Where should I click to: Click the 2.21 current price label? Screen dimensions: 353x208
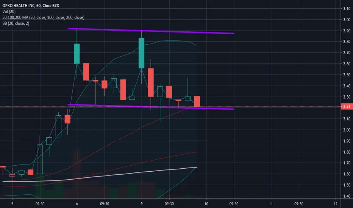(x=347, y=106)
